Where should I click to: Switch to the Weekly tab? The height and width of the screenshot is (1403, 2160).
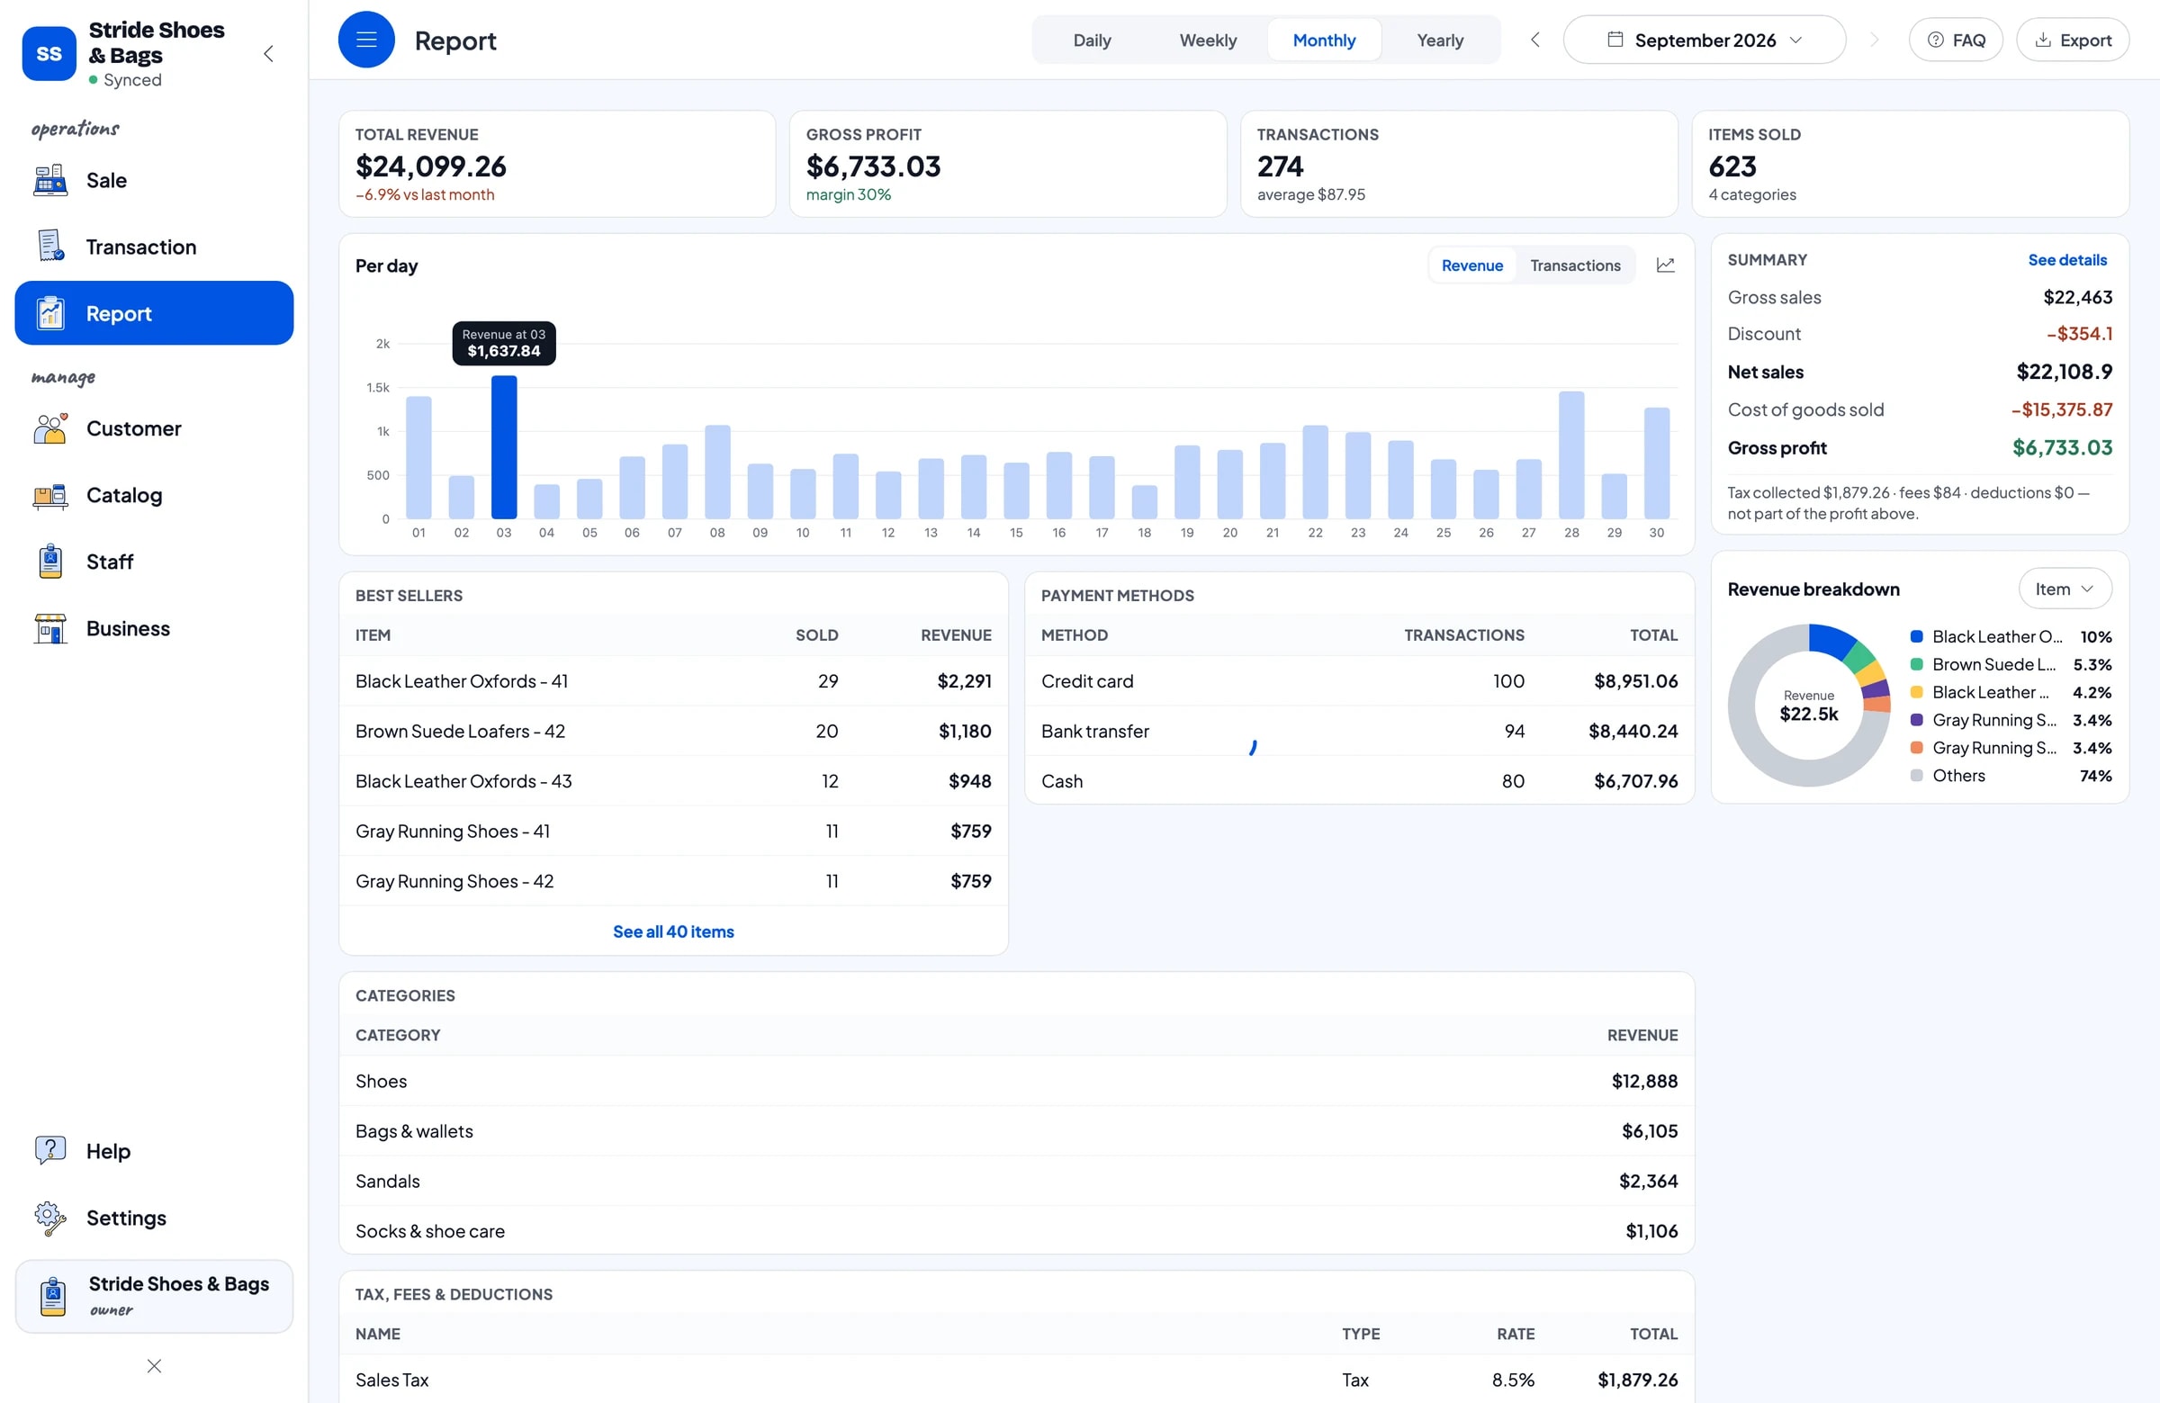[1207, 40]
